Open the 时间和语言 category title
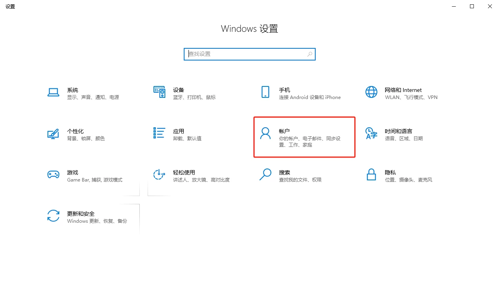Screen dimensions: 499x286 coord(398,131)
